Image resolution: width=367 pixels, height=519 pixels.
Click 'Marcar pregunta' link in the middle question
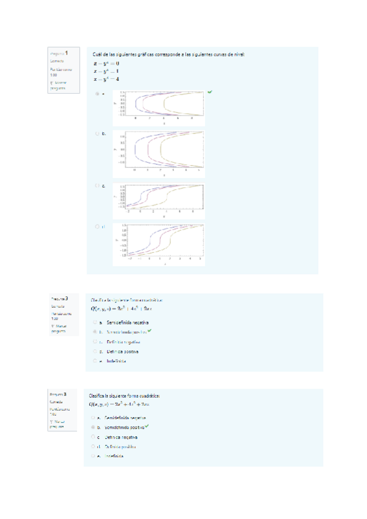(x=62, y=327)
